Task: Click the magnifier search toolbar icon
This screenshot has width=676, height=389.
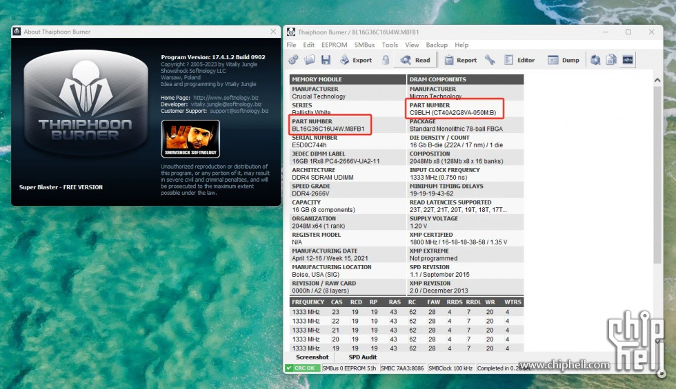Action: (595, 60)
